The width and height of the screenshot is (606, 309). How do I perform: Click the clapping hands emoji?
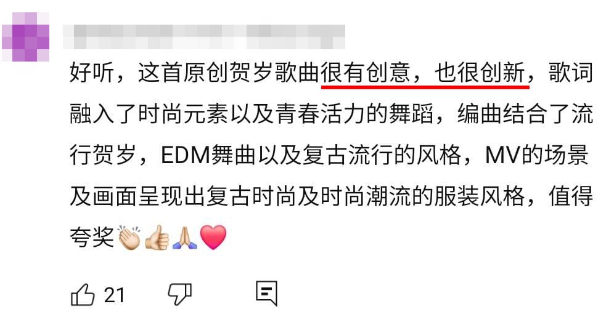pos(129,237)
